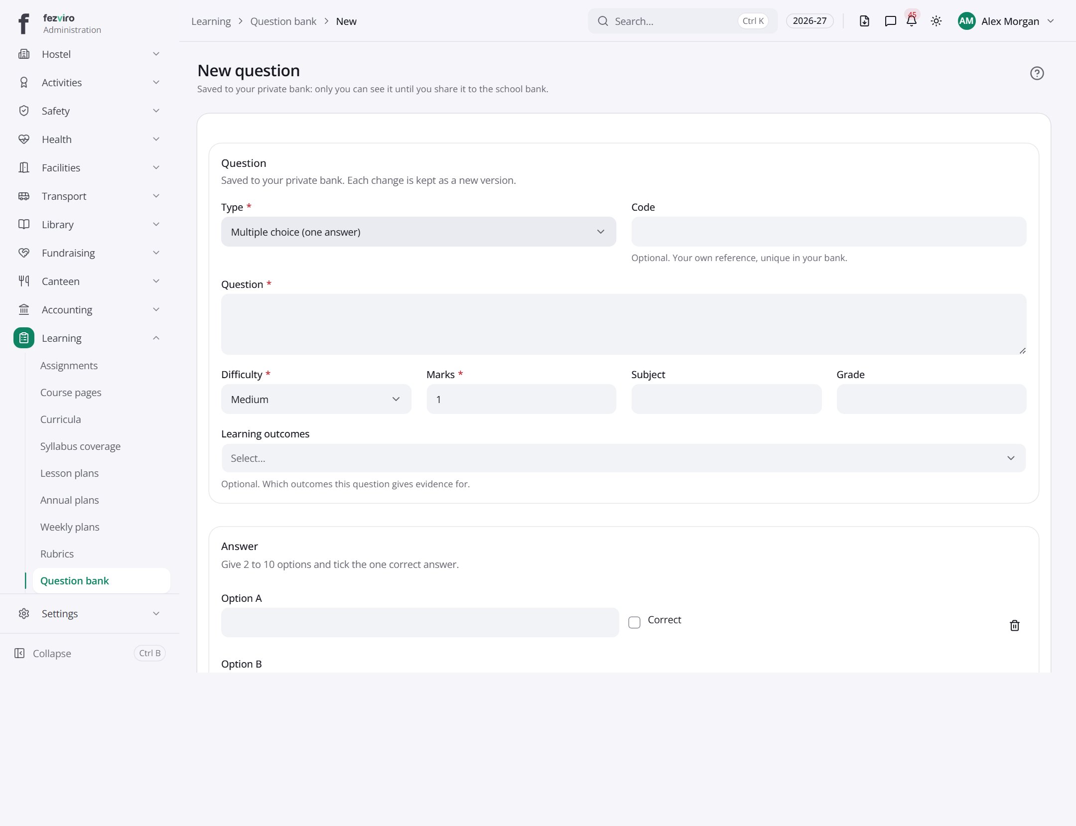The image size is (1076, 826).
Task: Click the 2026-27 academic year badge
Action: [x=809, y=21]
